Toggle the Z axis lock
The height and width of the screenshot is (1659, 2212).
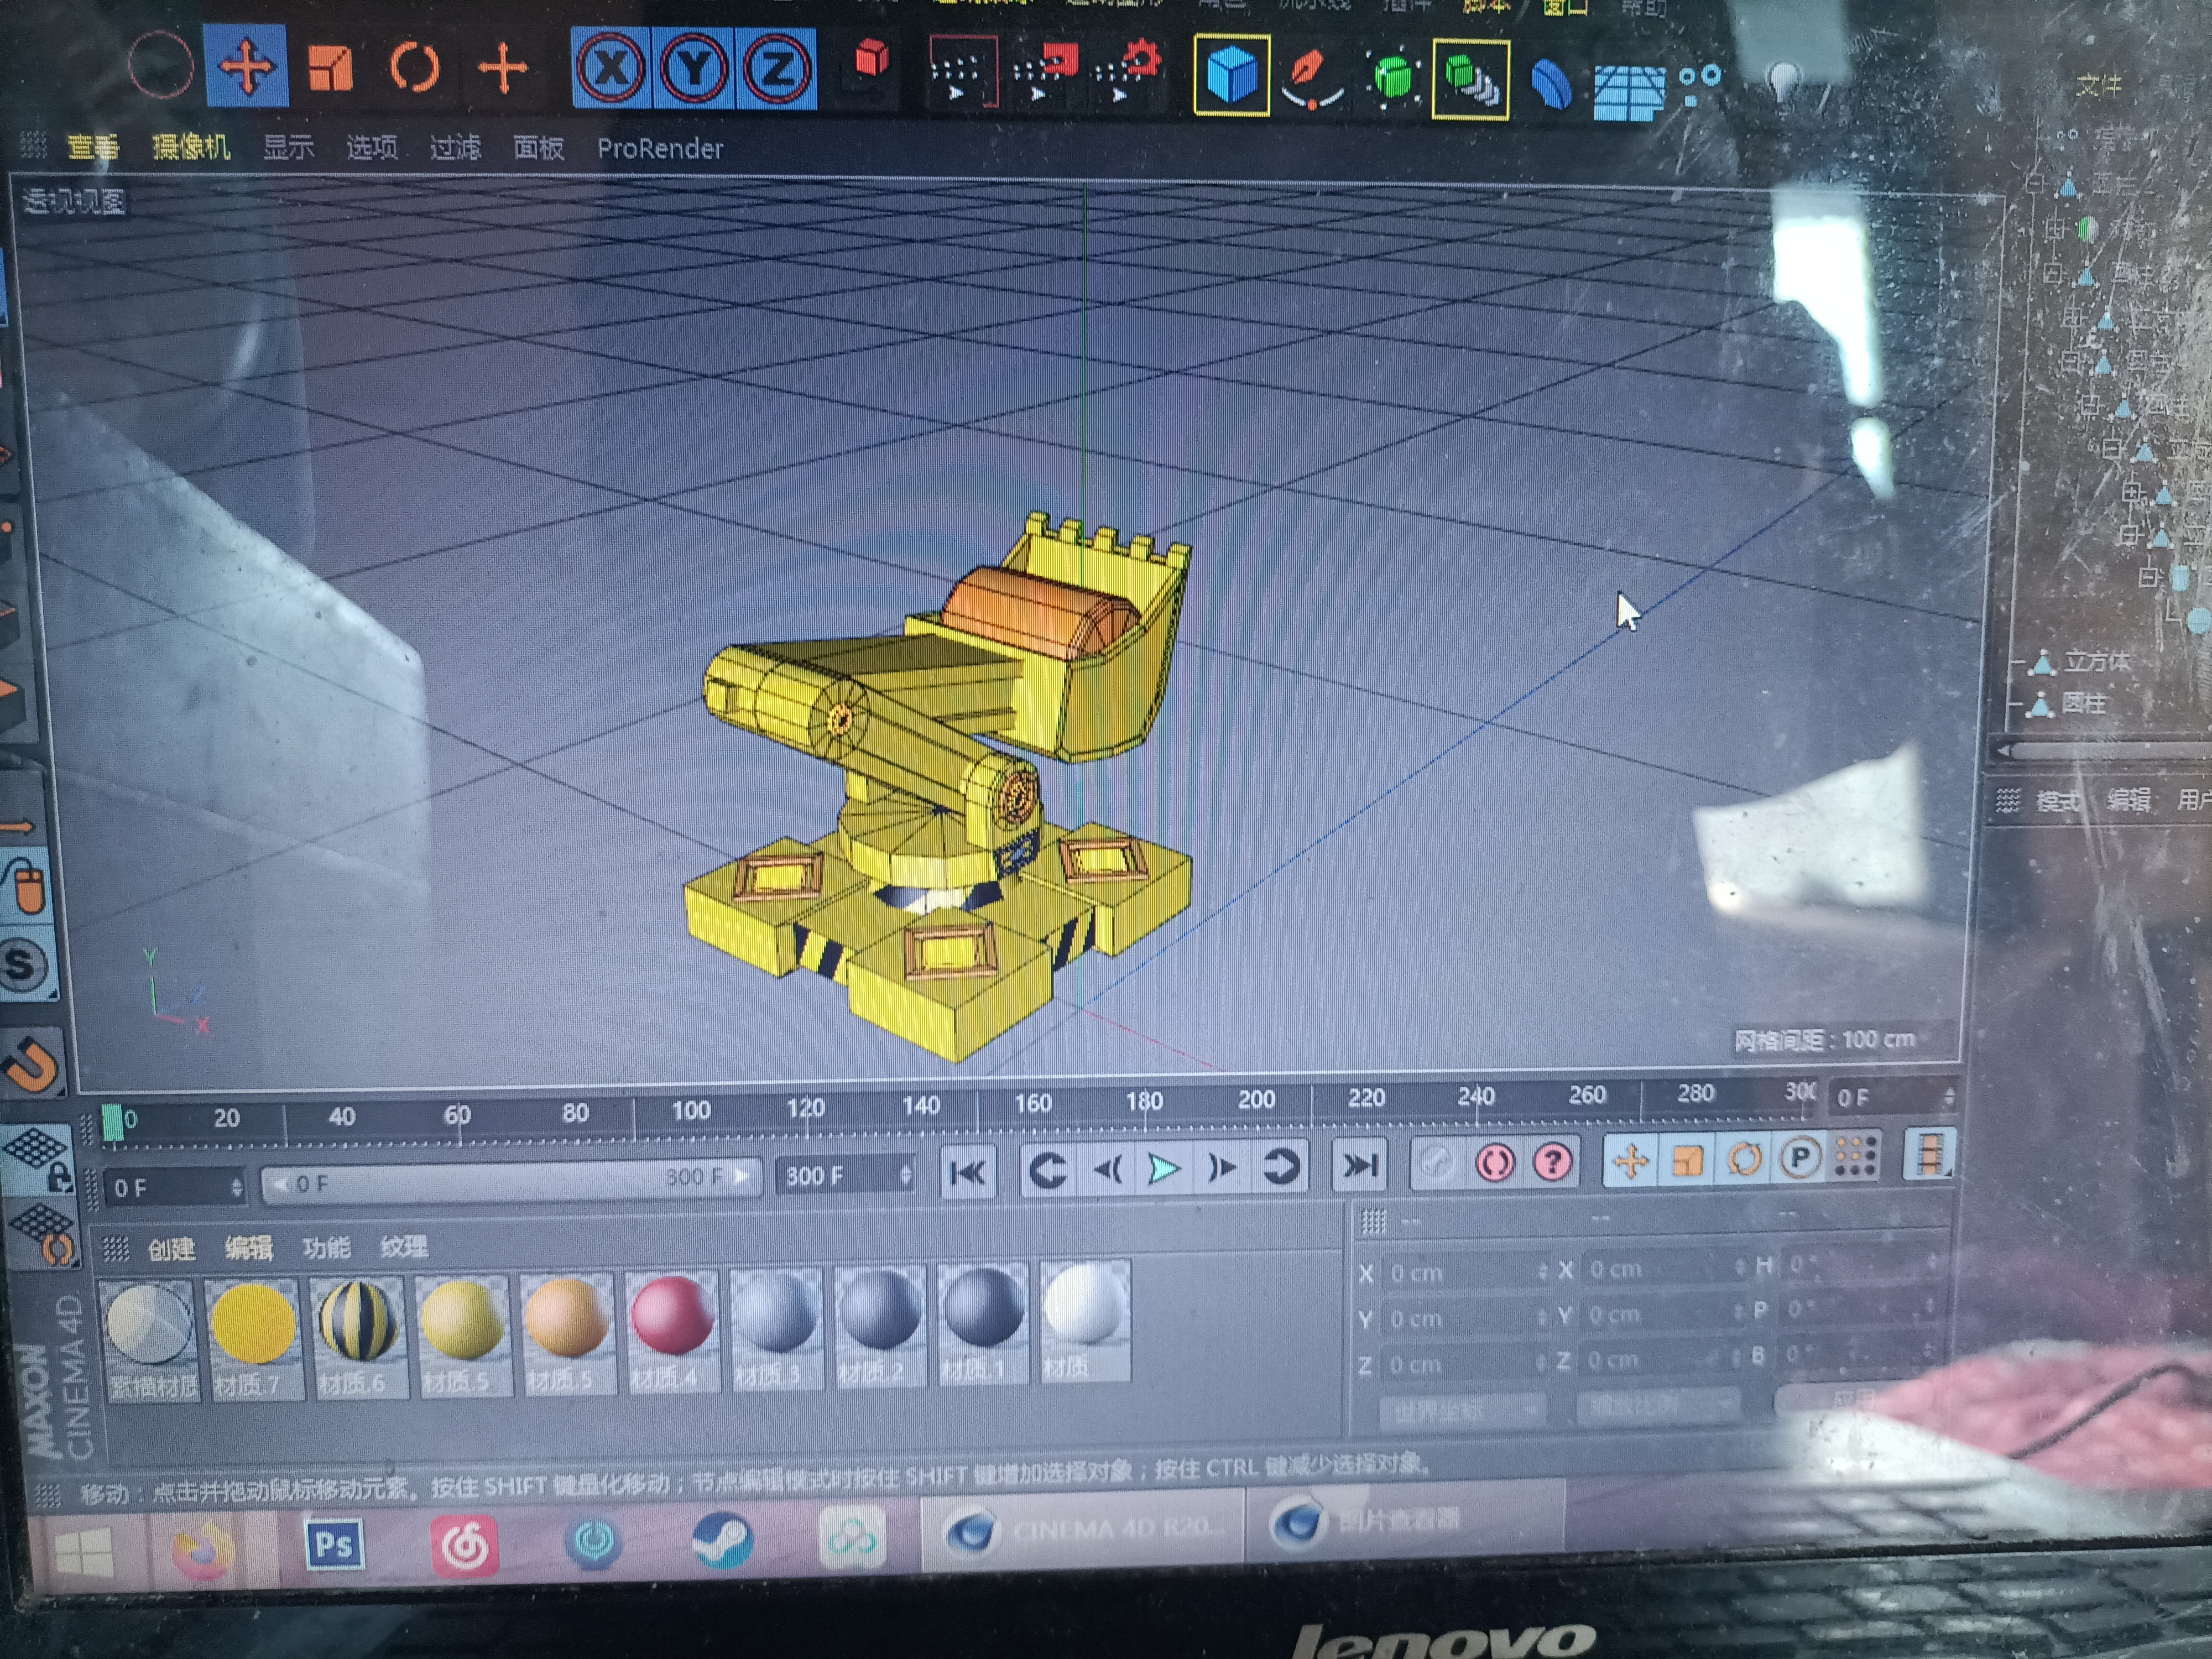pos(776,69)
